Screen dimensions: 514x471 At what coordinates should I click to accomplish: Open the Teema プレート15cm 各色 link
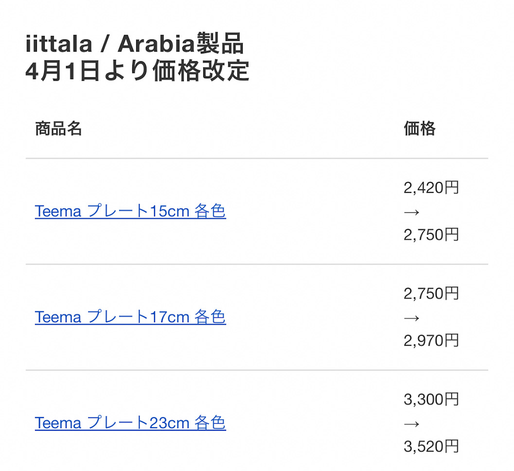click(x=130, y=211)
